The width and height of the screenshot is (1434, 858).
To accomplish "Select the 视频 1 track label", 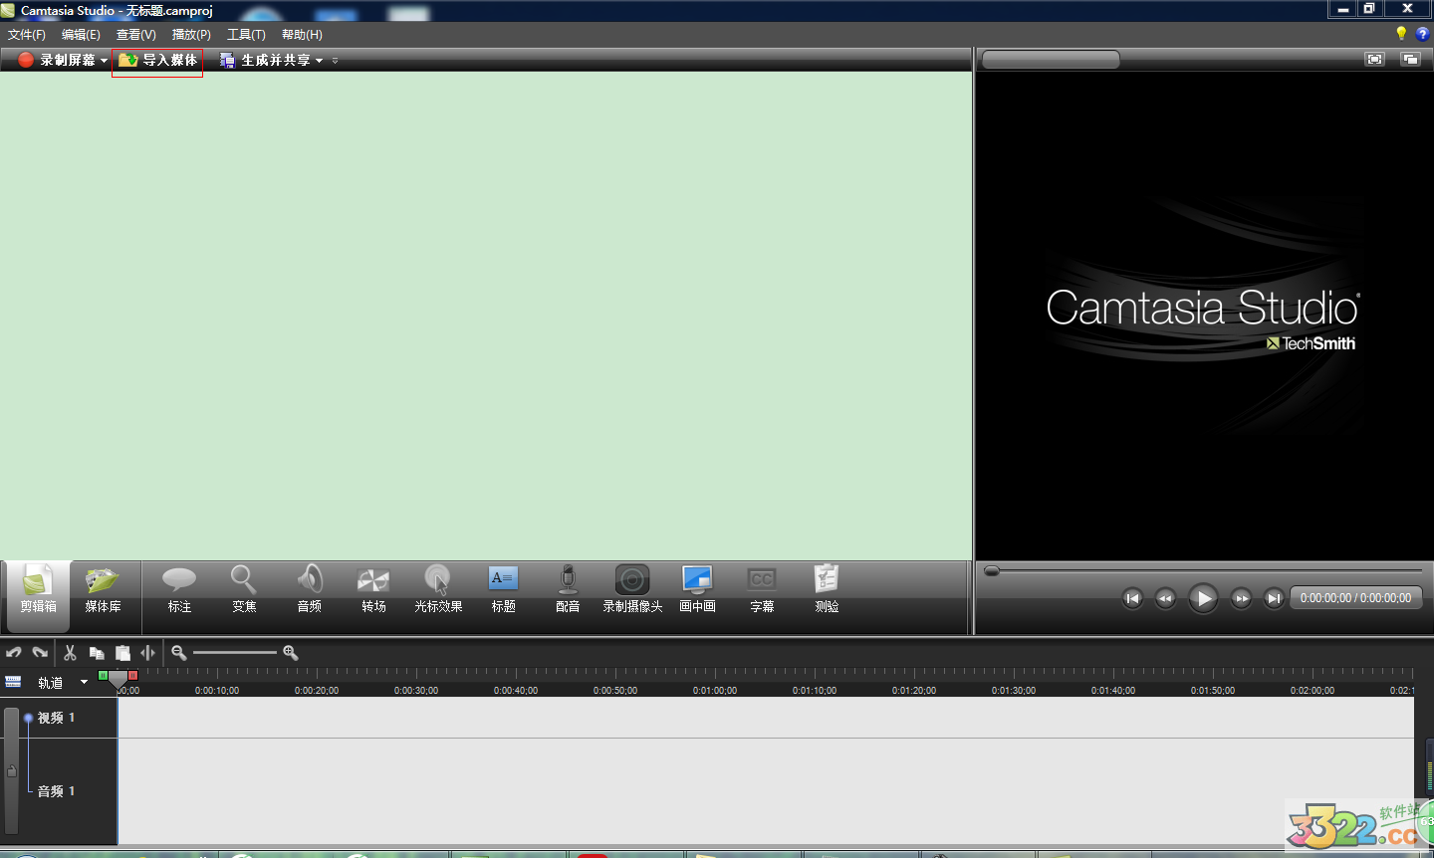I will [x=56, y=718].
